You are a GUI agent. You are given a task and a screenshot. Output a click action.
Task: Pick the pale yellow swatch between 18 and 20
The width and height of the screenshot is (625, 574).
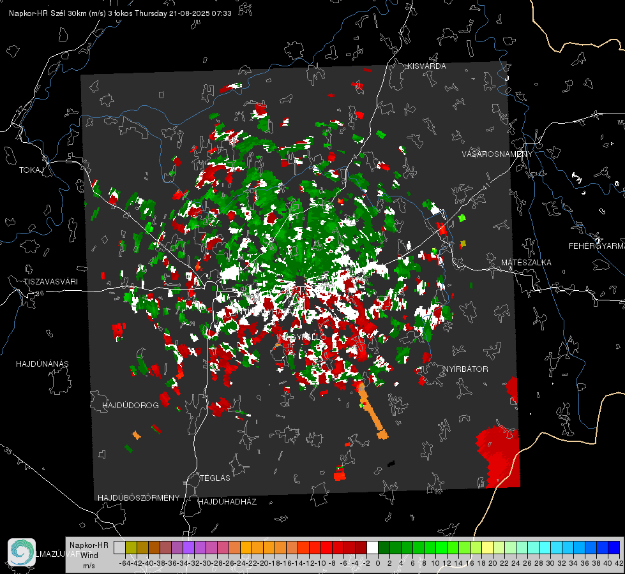click(x=487, y=547)
